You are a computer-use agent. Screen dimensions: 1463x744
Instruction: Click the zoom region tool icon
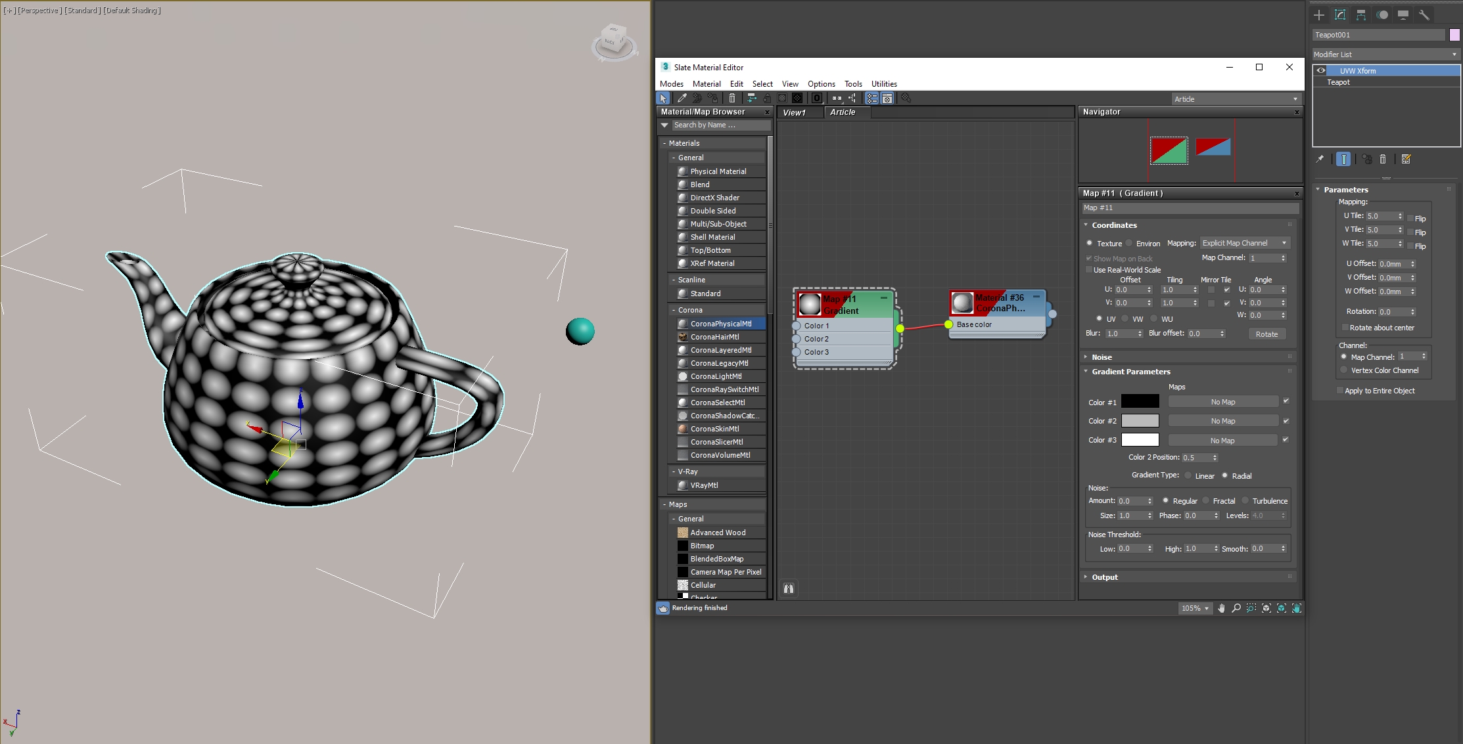pos(1251,608)
